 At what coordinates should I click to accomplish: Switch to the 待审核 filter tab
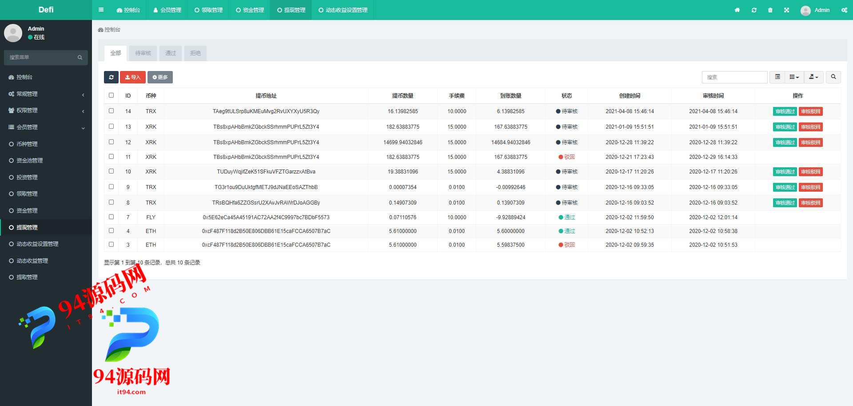143,53
